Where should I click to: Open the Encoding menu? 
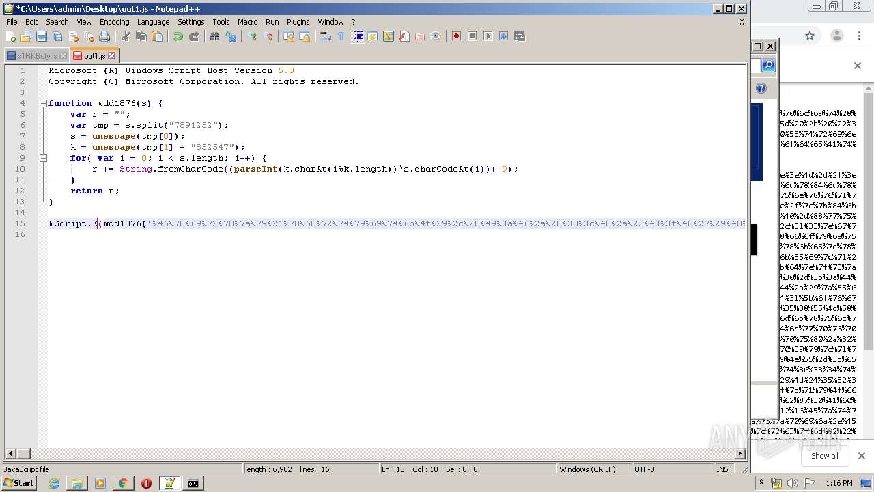(x=114, y=22)
